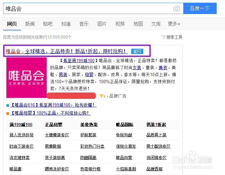Expand the 更多» menu
This screenshot has height=175, width=225.
pos(174,24)
